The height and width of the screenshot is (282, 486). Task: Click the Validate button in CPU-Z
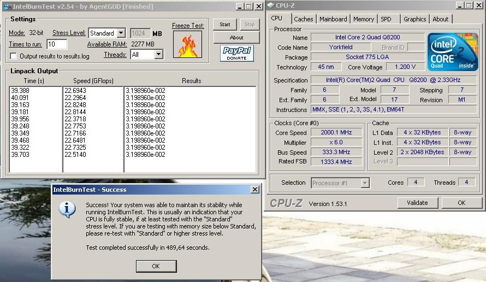417,203
